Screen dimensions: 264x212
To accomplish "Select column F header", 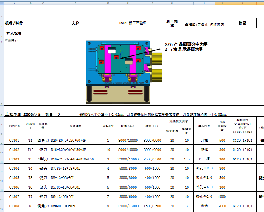I will click(x=128, y=3).
